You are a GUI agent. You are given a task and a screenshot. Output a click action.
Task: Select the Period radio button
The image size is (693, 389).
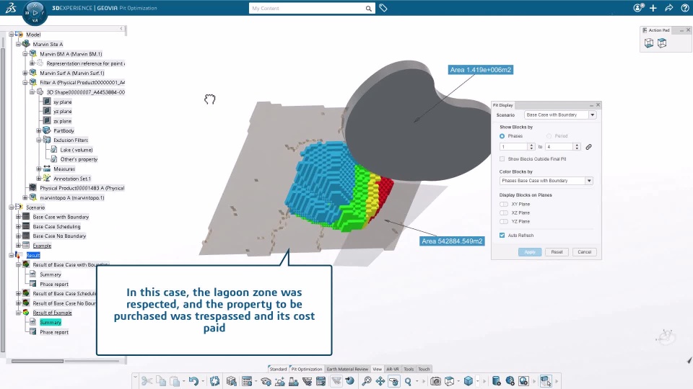point(549,136)
